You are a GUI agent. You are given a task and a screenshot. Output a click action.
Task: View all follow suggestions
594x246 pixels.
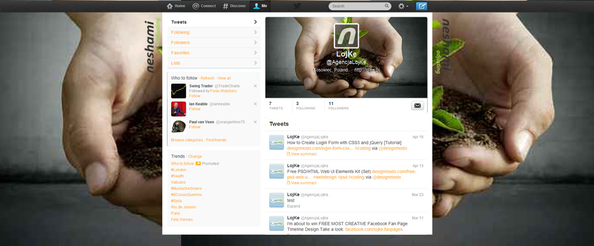pyautogui.click(x=224, y=78)
